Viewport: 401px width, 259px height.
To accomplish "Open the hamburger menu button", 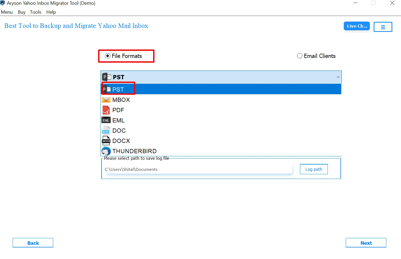I will (x=383, y=27).
